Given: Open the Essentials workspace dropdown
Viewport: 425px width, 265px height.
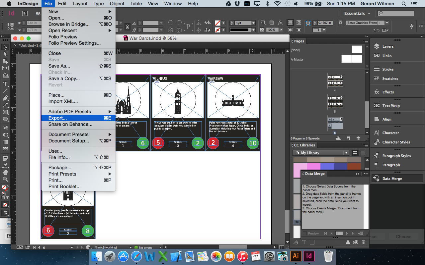Looking at the screenshot, I should [x=357, y=13].
